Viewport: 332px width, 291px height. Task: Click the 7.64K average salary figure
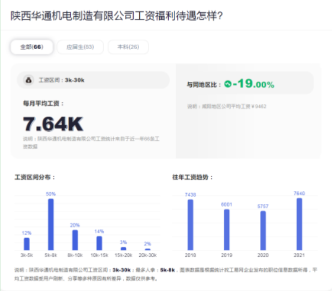[x=53, y=124]
